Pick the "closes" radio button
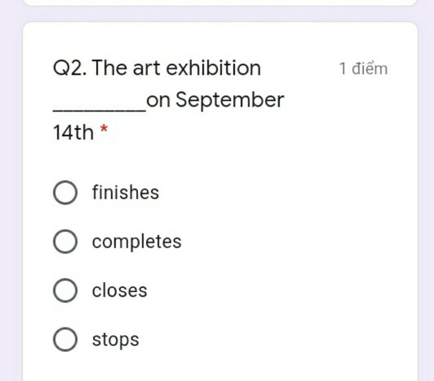 65,291
